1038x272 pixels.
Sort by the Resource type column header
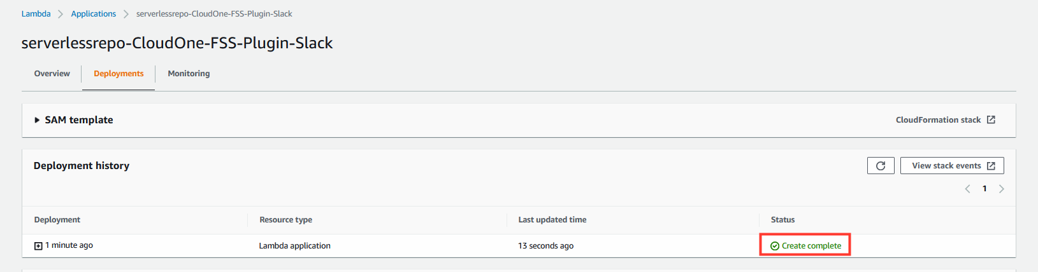pos(285,220)
